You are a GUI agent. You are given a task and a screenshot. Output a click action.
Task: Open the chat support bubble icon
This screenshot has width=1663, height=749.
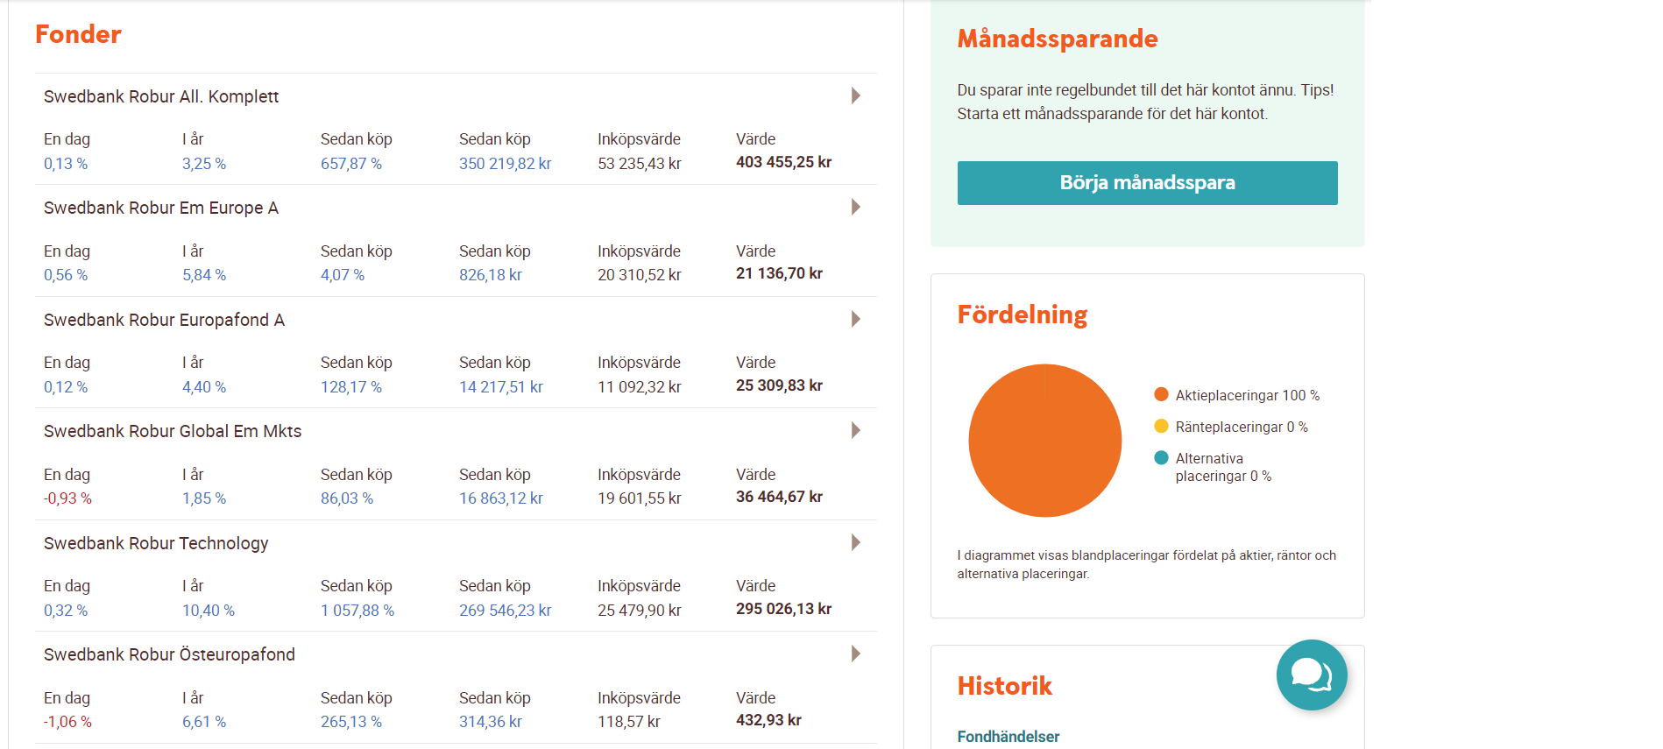(1311, 675)
